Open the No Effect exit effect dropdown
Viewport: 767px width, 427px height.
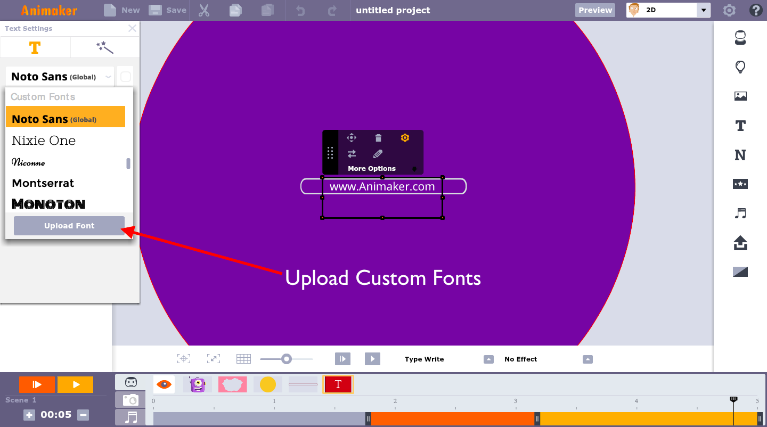tap(588, 359)
